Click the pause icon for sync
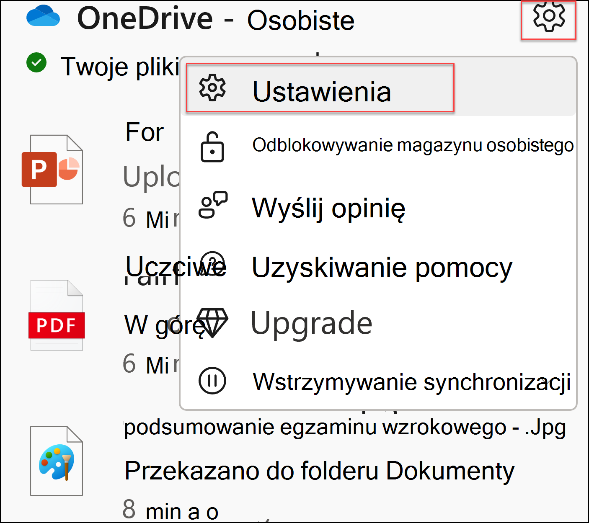 pyautogui.click(x=212, y=381)
